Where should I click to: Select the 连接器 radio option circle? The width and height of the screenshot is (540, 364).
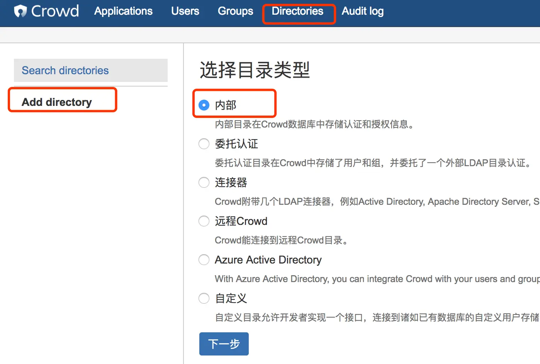coord(204,182)
